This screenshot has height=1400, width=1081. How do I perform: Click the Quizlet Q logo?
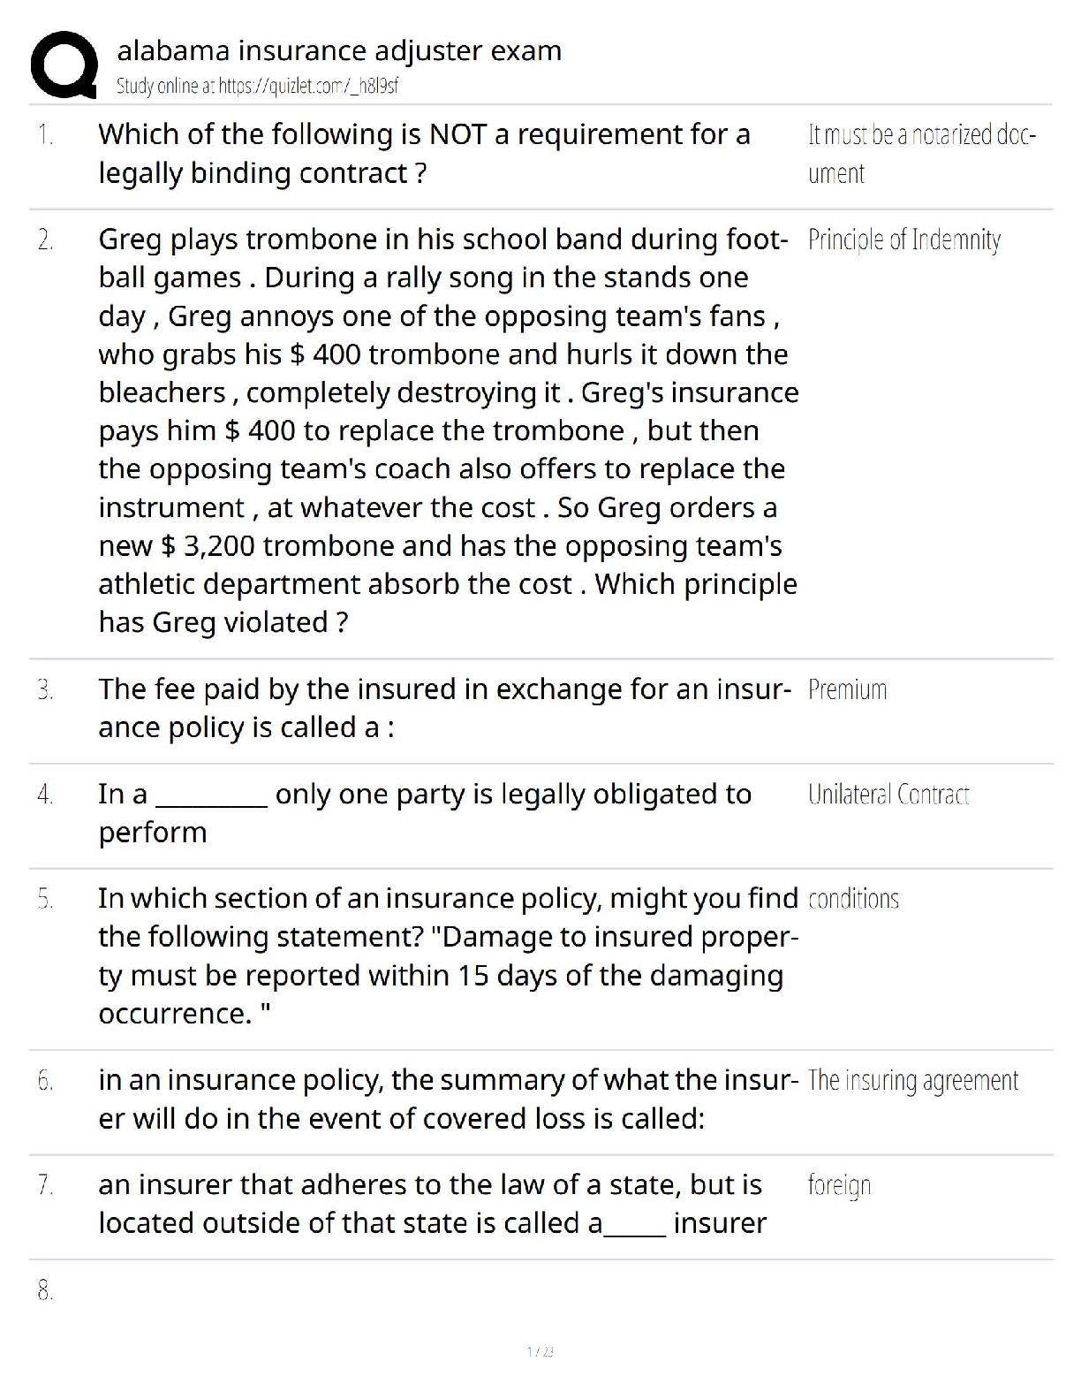[x=64, y=64]
